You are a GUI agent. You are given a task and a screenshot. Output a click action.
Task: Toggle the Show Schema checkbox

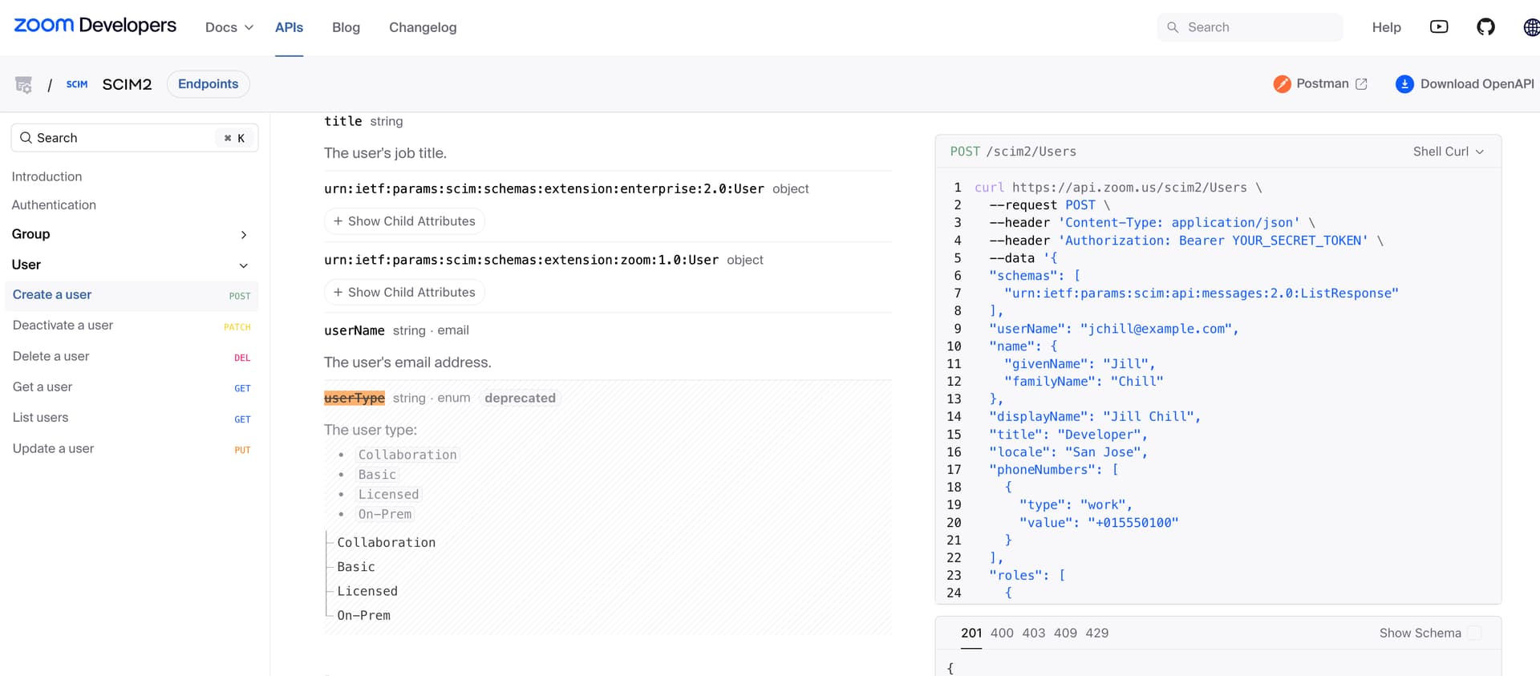coord(1474,633)
